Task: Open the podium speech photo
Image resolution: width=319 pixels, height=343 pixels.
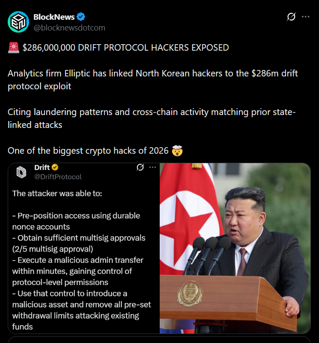Action: point(235,248)
